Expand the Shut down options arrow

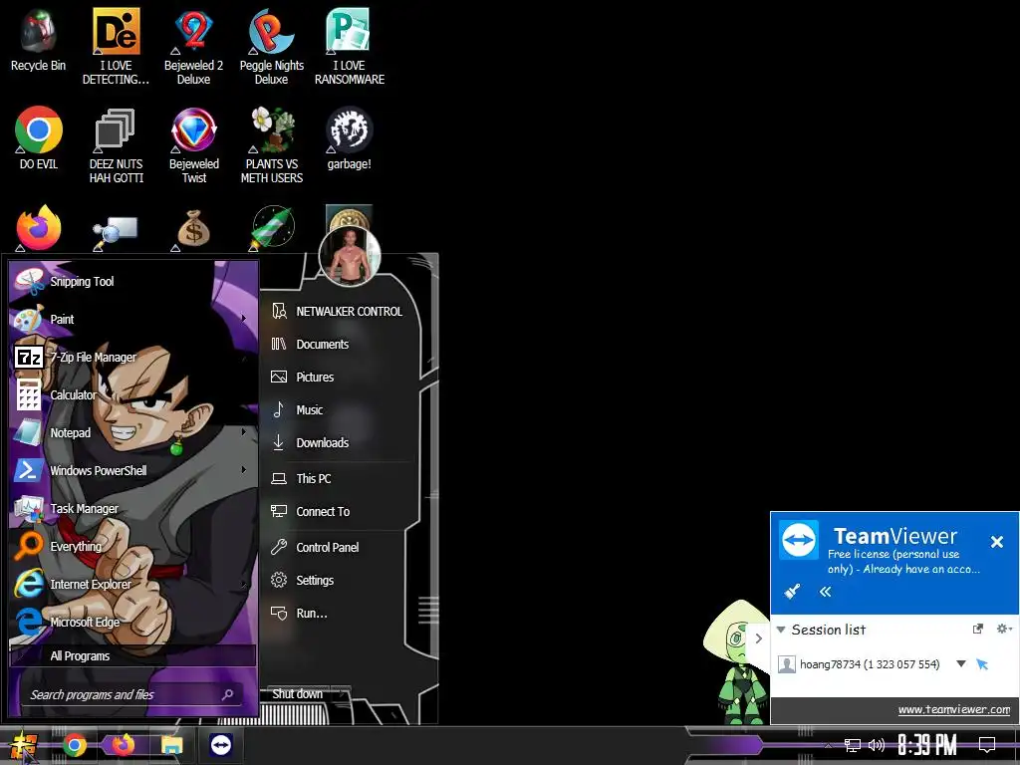click(343, 694)
